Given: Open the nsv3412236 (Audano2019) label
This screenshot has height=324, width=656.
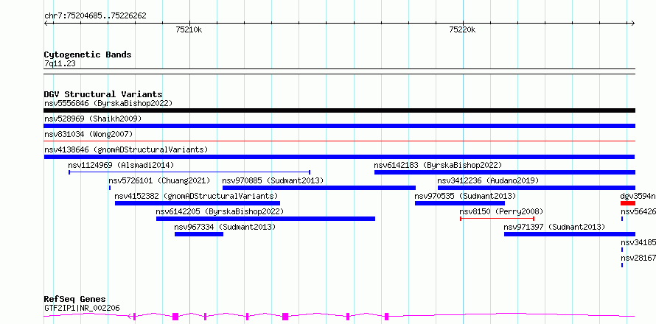Looking at the screenshot, I should 488,180.
